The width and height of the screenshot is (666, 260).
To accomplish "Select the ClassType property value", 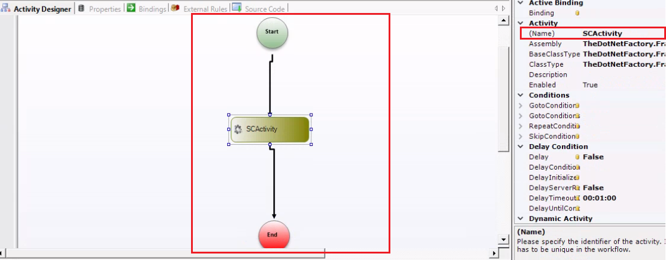I will pos(624,64).
